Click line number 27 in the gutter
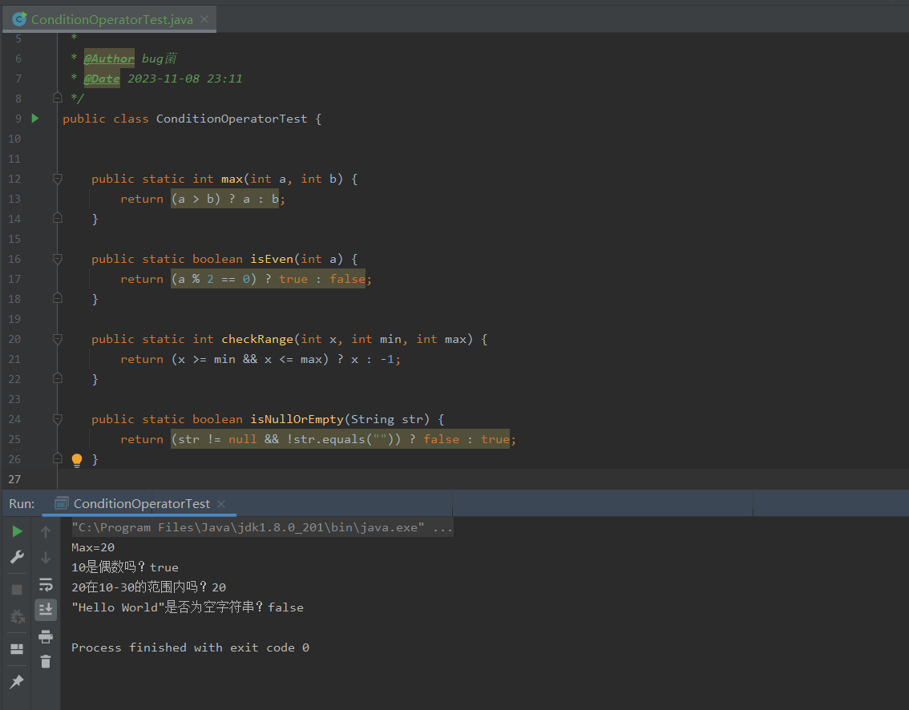Screen dimensions: 909x710 pos(14,479)
